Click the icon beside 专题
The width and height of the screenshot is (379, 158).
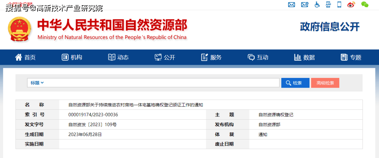click(x=344, y=57)
